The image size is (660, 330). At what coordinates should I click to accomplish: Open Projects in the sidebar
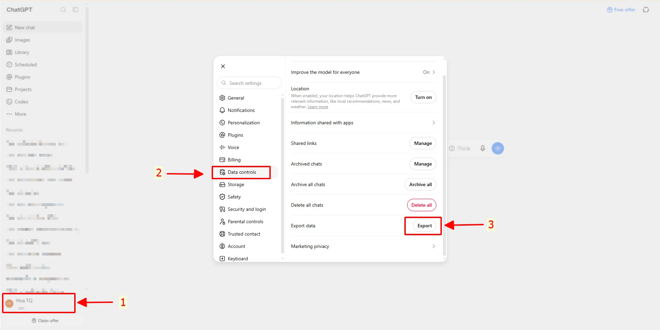(x=43, y=89)
